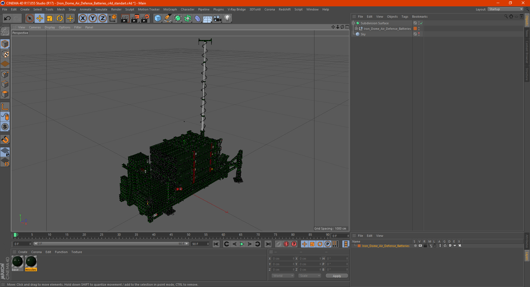The height and width of the screenshot is (287, 530).
Task: Open the Render menu
Action: [x=116, y=9]
